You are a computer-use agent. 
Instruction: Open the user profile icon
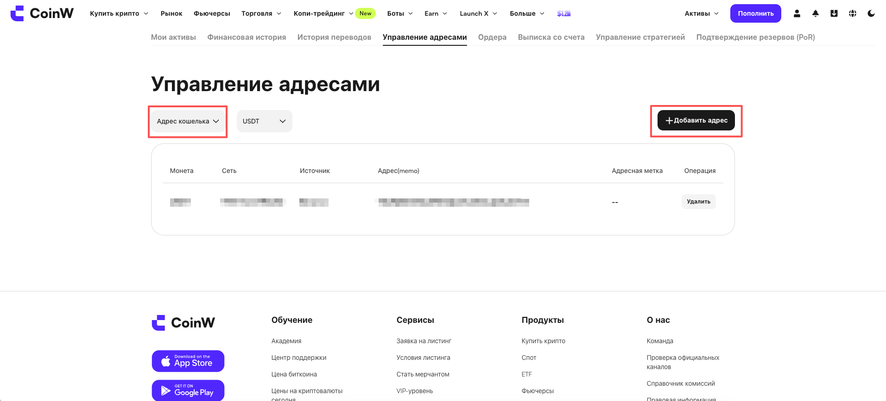coord(797,13)
